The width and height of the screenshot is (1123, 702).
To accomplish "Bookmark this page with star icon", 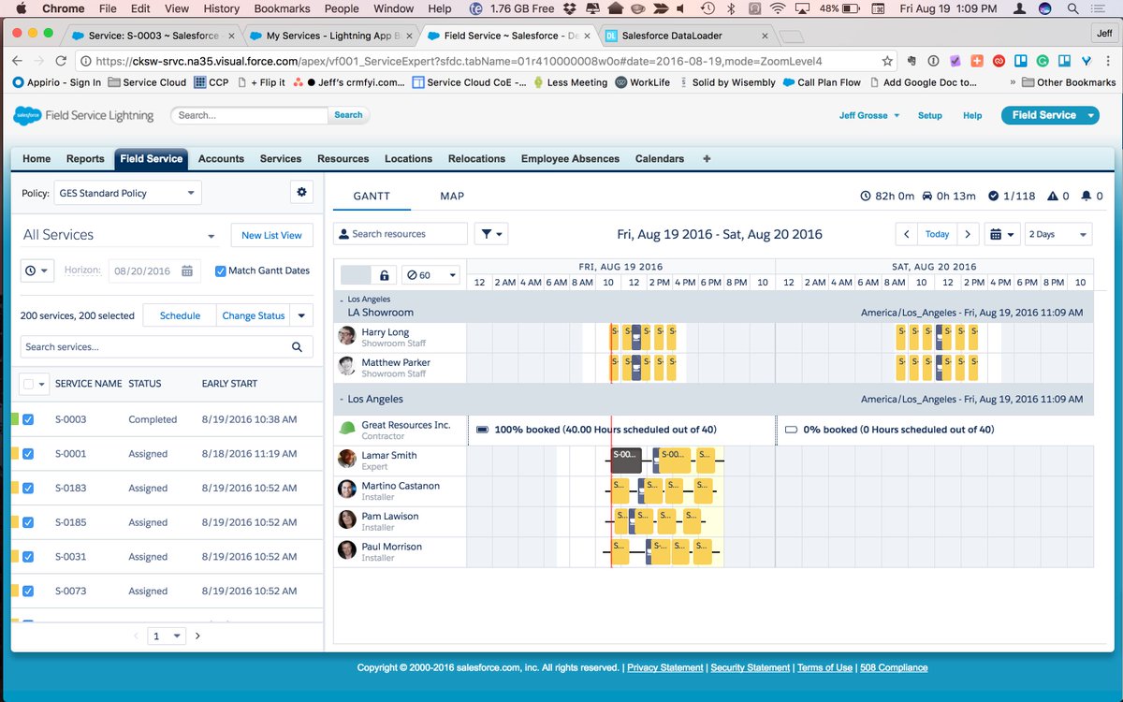I will (x=887, y=61).
